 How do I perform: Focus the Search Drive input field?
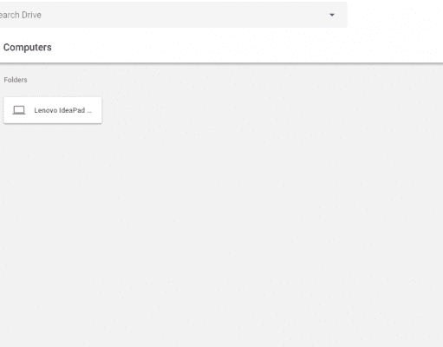point(173,15)
